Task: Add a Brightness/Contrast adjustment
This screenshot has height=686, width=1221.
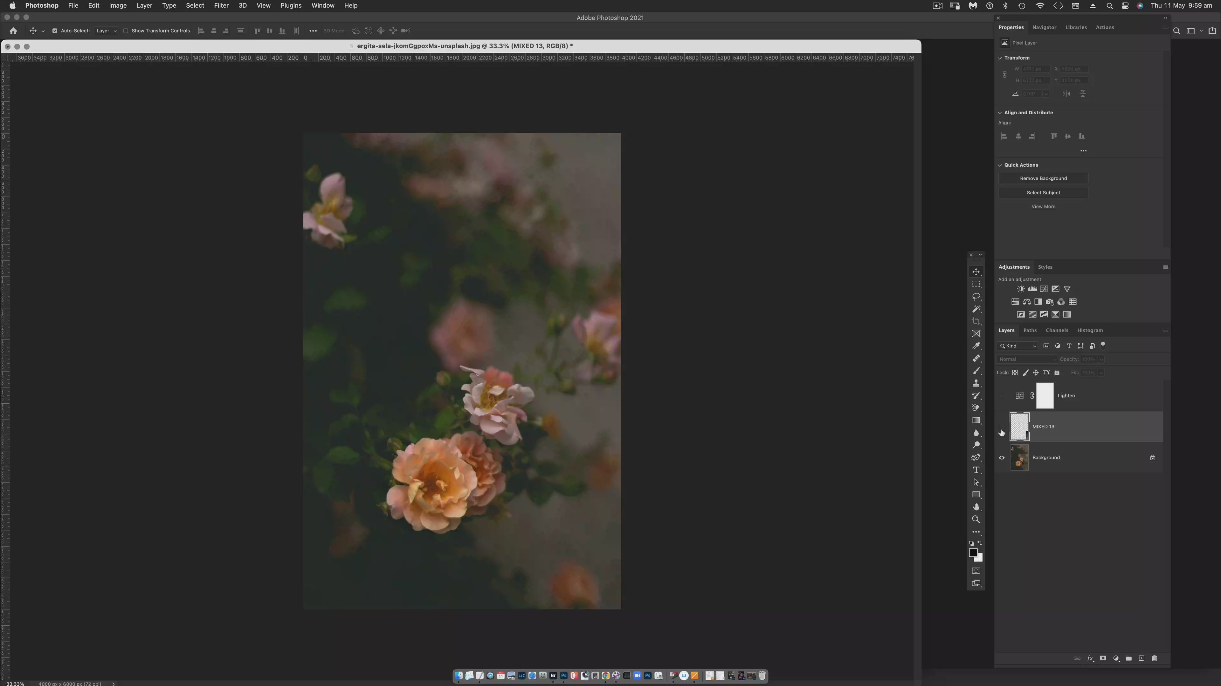Action: (x=1020, y=289)
